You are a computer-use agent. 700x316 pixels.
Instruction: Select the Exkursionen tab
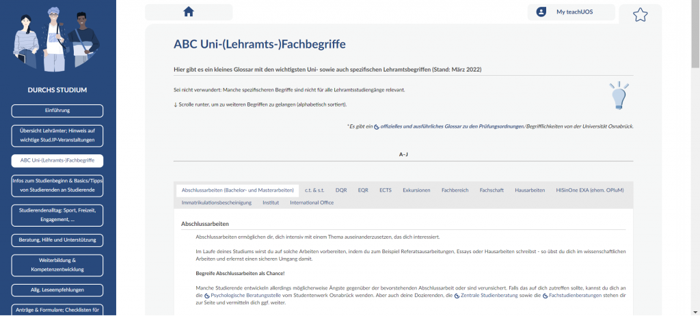pos(416,190)
